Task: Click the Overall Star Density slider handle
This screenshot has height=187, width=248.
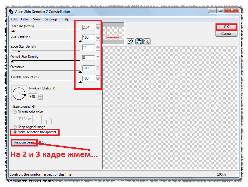Action: coord(12,61)
